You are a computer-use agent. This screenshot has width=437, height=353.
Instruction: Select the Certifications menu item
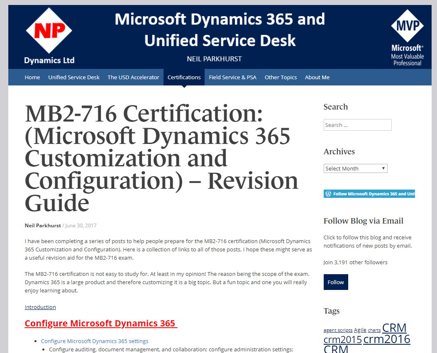(x=184, y=77)
